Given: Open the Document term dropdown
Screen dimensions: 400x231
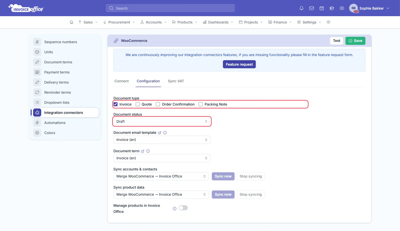Looking at the screenshot, I should click(162, 158).
